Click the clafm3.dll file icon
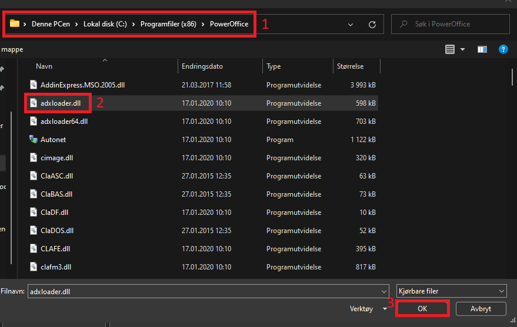 34,267
